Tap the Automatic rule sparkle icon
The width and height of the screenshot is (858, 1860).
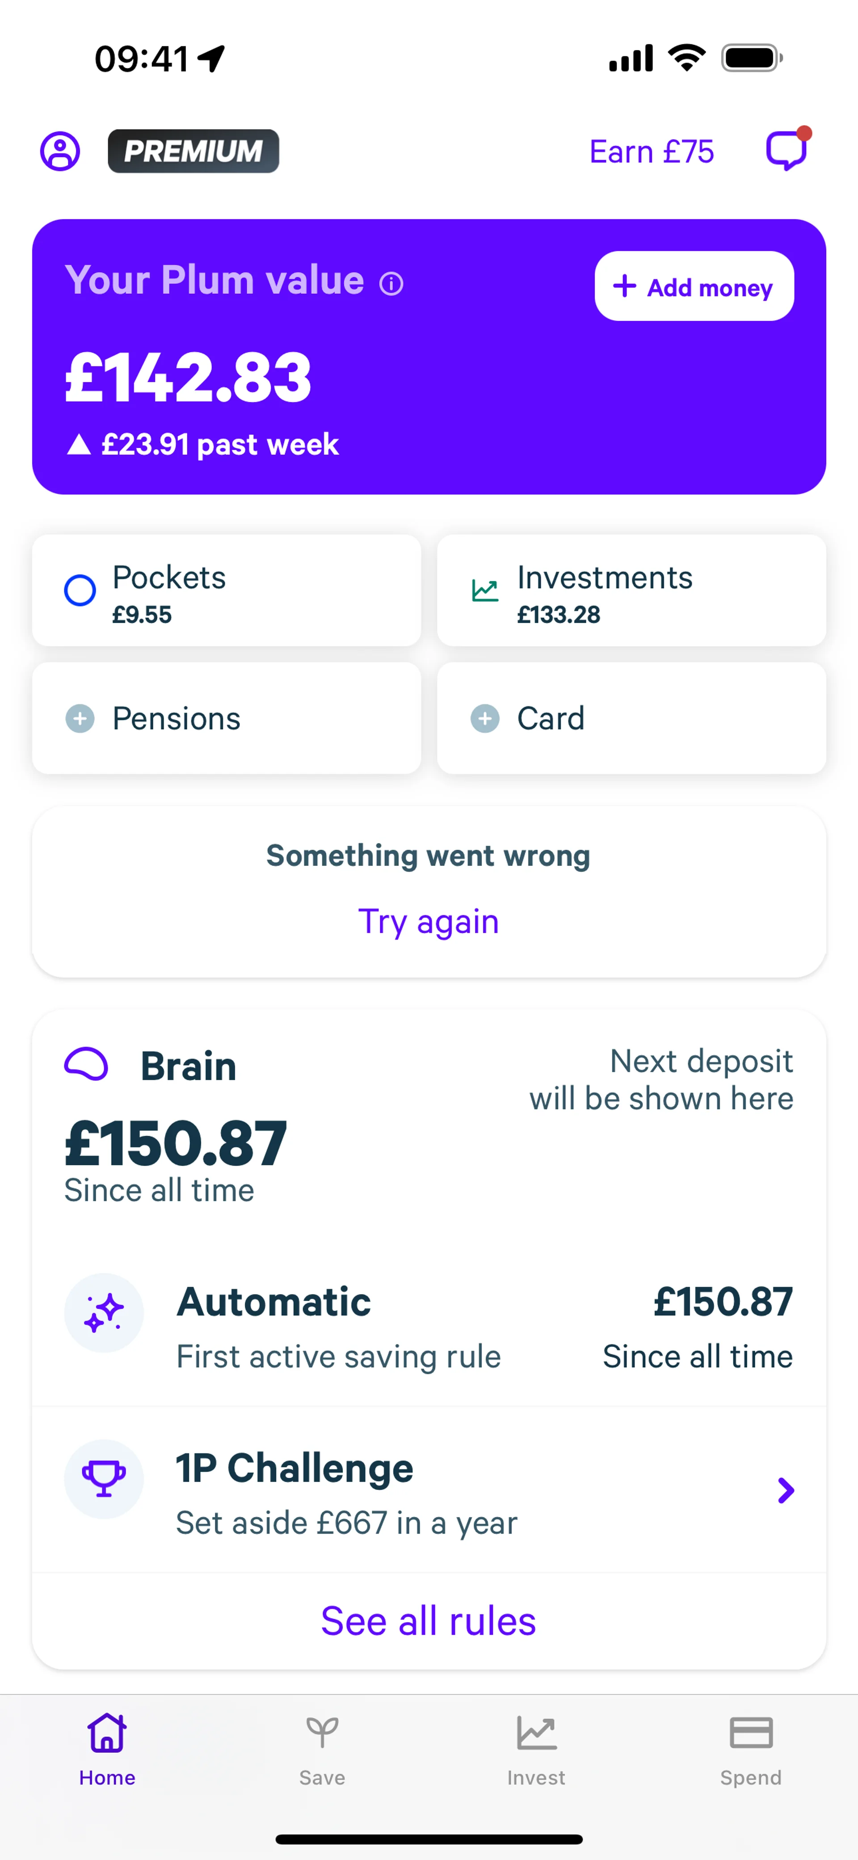point(104,1313)
